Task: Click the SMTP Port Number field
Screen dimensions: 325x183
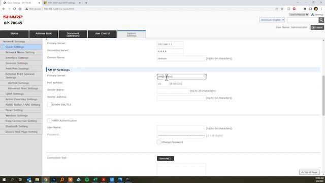Action: click(162, 84)
